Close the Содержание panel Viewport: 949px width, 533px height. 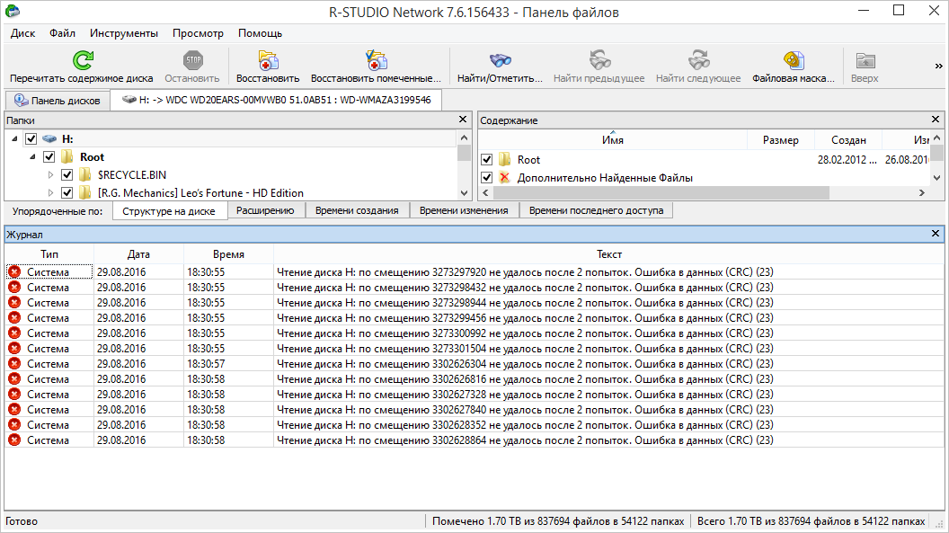tap(936, 120)
